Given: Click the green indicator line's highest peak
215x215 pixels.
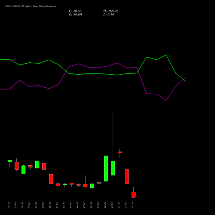Looking at the screenshot, I should click(166, 55).
